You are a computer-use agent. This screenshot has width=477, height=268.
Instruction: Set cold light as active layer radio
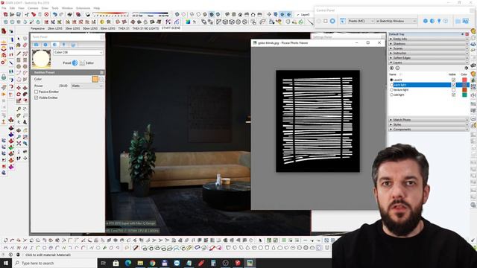391,95
